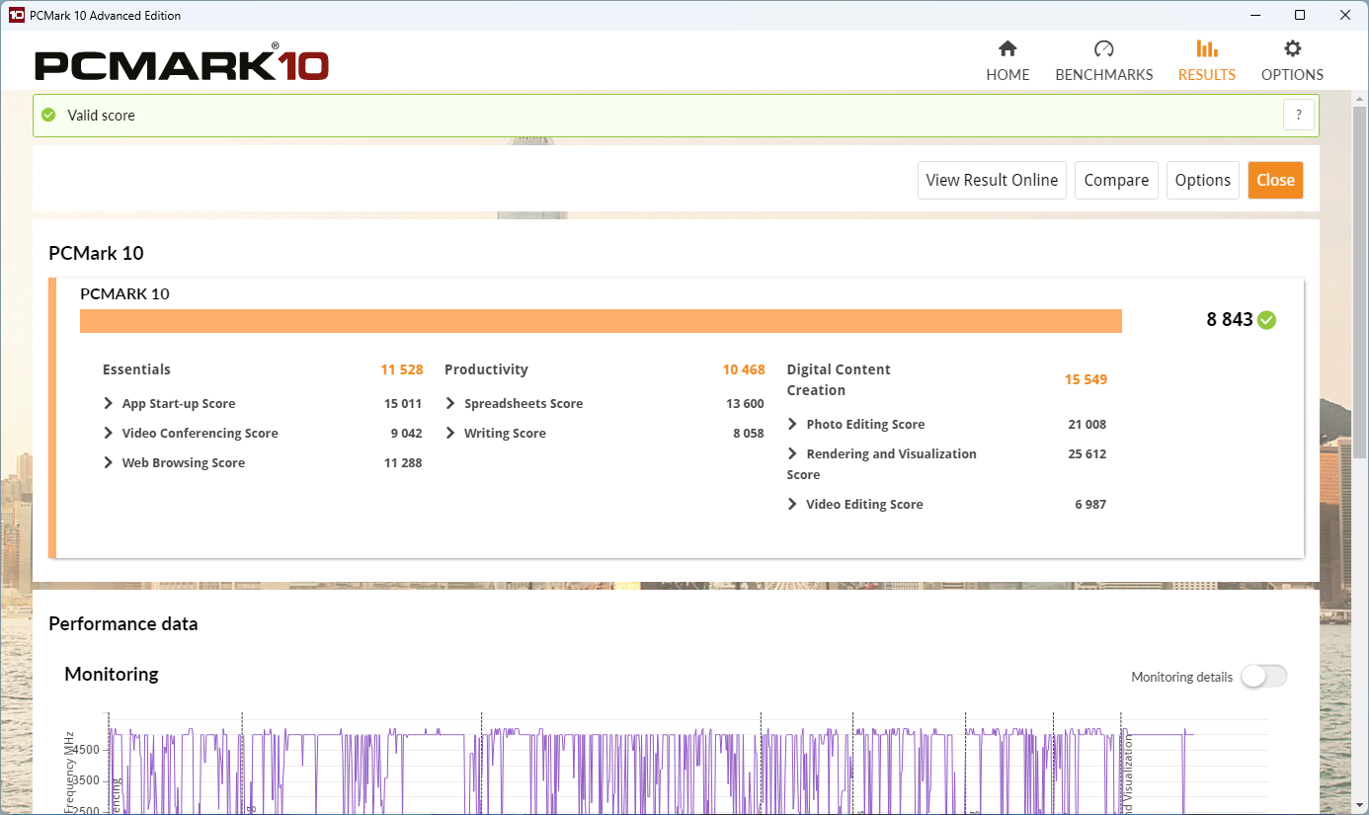Click the PCMark 10 title bar app icon
The image size is (1369, 815).
tap(16, 15)
